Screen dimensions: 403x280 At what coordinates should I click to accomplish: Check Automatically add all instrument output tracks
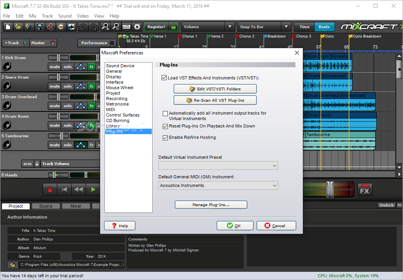165,113
